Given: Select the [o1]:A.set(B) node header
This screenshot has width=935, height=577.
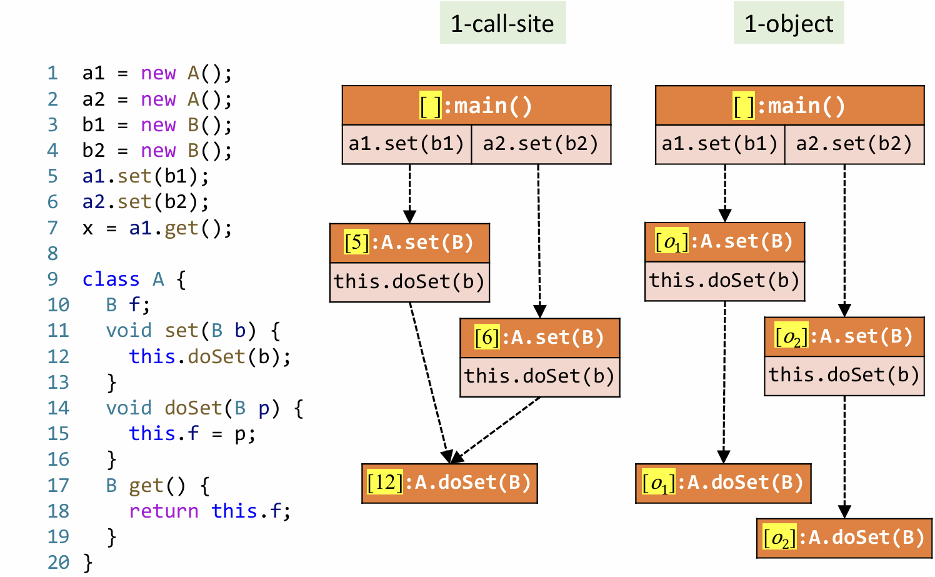Looking at the screenshot, I should click(724, 242).
